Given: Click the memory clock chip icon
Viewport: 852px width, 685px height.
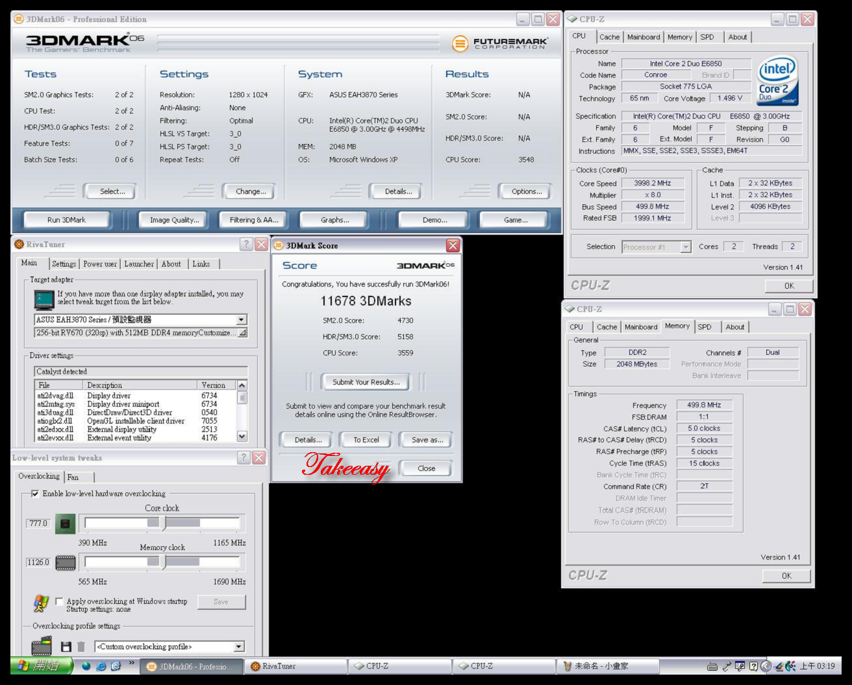Looking at the screenshot, I should (x=65, y=562).
